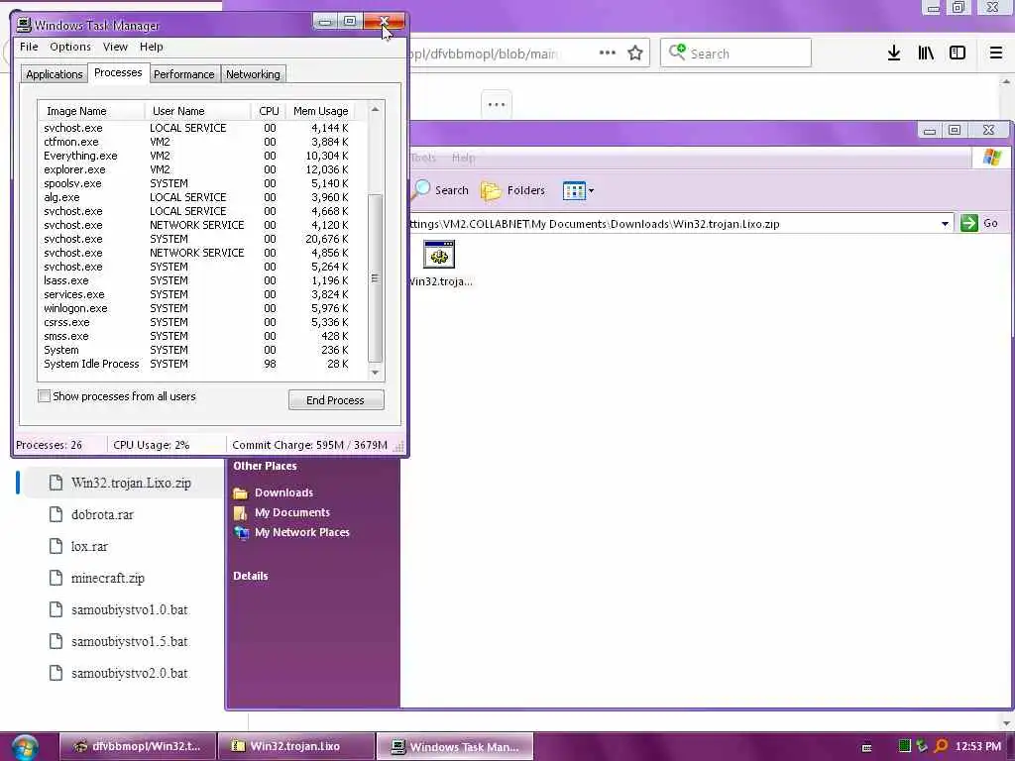This screenshot has width=1015, height=761.
Task: Click file icon beside Win32.trojan.Lixo.zip
Action: [56, 483]
